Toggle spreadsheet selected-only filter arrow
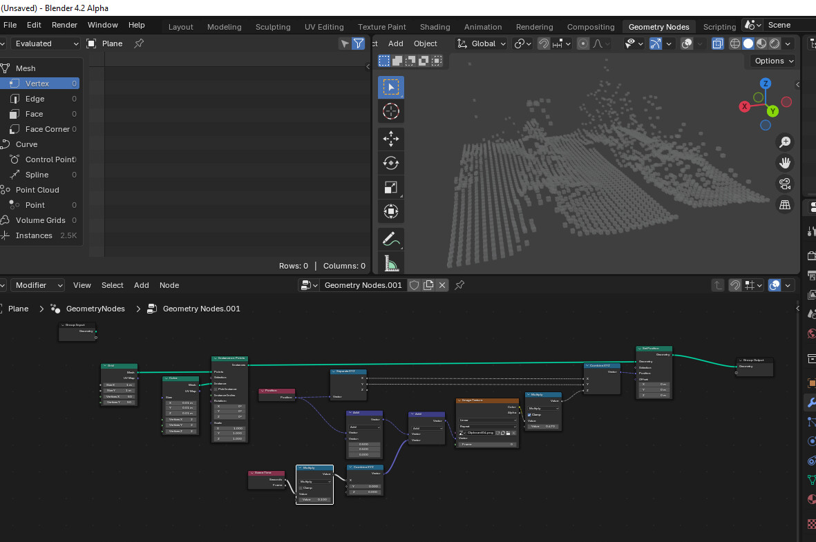This screenshot has width=816, height=542. point(345,43)
